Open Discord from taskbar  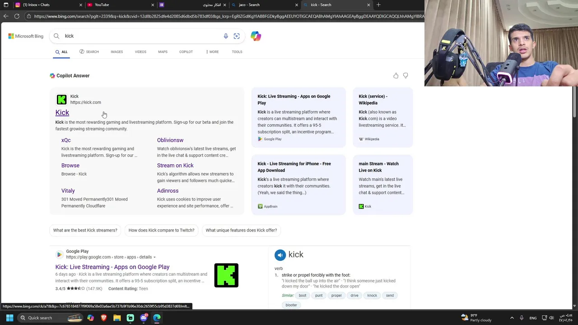coord(144,318)
